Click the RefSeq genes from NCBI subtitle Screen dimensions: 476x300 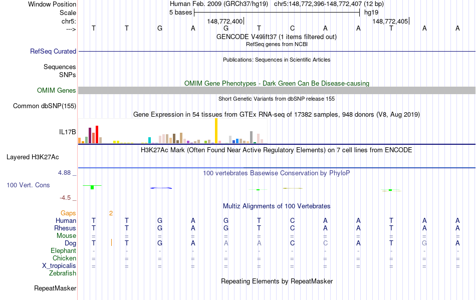(277, 44)
